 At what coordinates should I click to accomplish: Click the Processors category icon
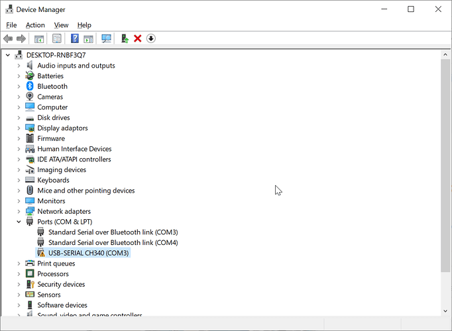coord(30,273)
